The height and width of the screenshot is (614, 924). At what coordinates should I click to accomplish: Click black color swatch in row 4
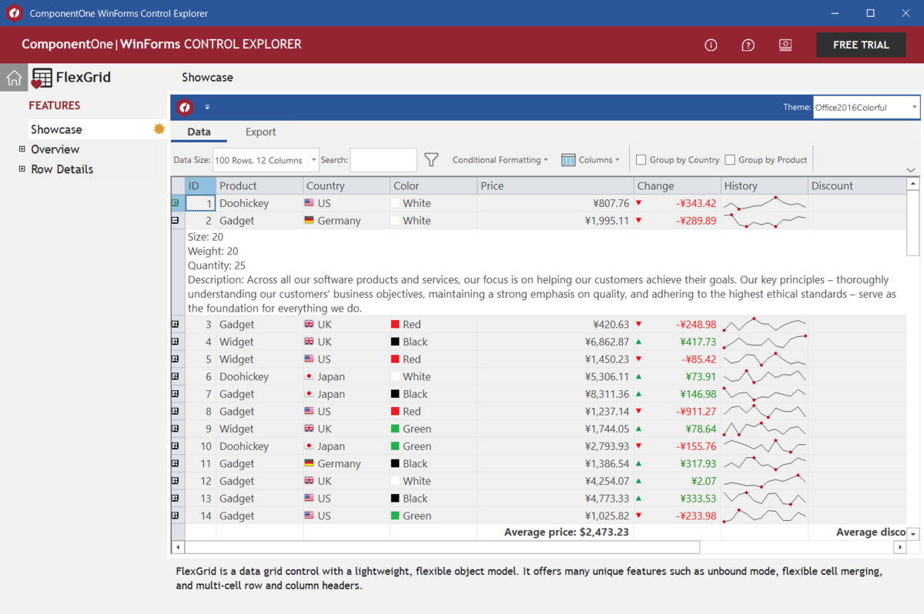(x=395, y=342)
